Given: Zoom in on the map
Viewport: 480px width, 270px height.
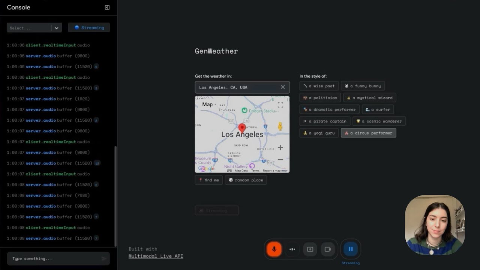Looking at the screenshot, I should (x=280, y=148).
